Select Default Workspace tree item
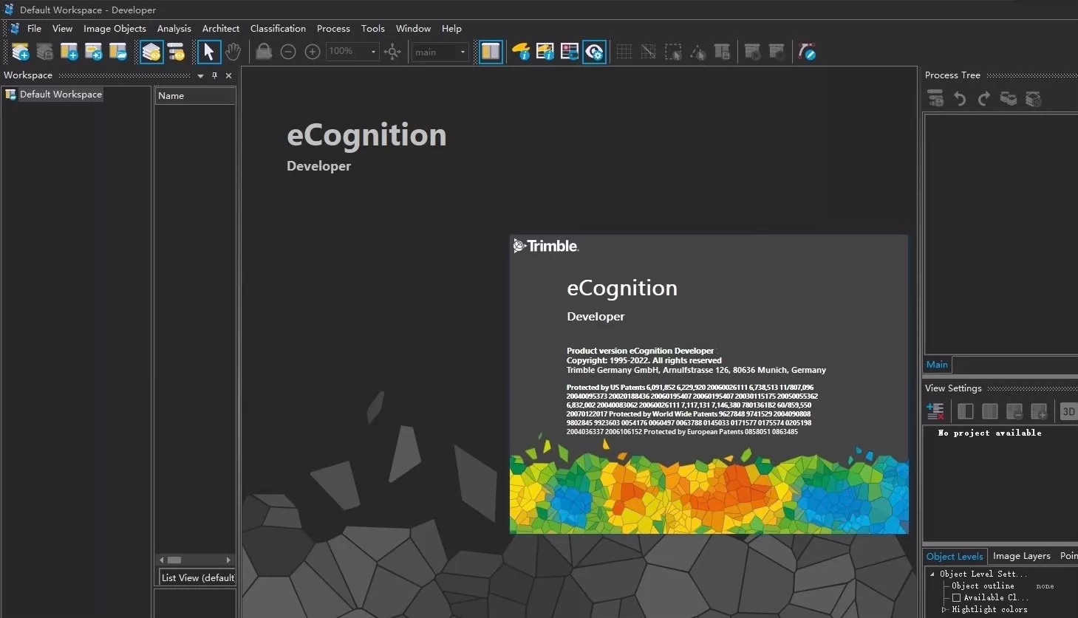1078x618 pixels. coord(61,95)
